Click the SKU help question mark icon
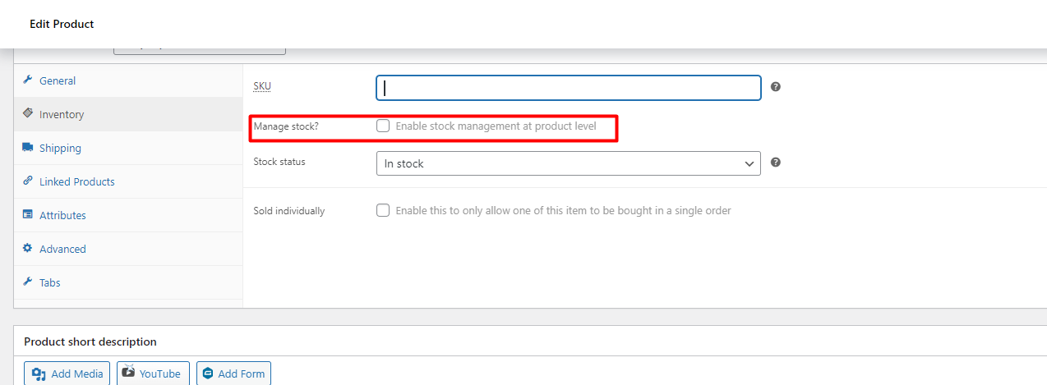This screenshot has width=1047, height=385. coord(776,86)
